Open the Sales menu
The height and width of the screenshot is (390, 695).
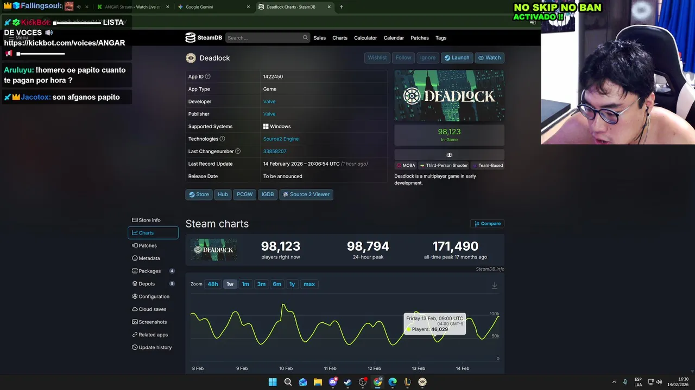320,38
